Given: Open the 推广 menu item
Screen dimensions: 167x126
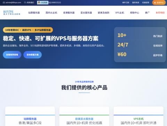Looking at the screenshot, I should (x=147, y=13).
